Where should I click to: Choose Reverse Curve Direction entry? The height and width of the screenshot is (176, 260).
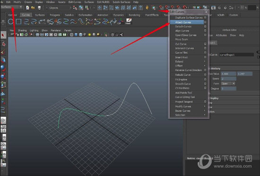188,70
